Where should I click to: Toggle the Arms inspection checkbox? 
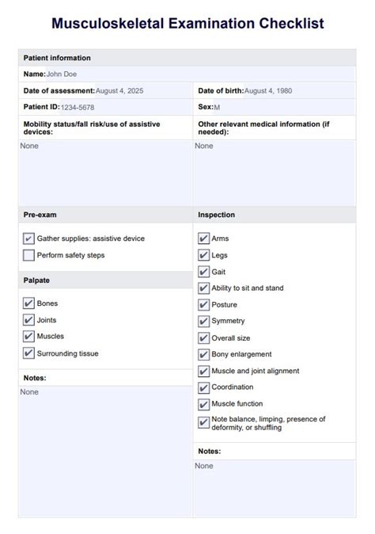(203, 238)
